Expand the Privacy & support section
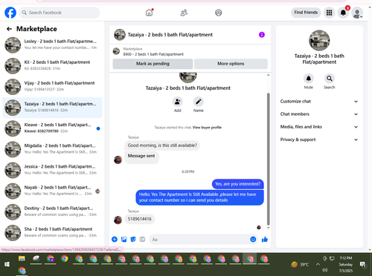372x276 pixels. [319, 139]
